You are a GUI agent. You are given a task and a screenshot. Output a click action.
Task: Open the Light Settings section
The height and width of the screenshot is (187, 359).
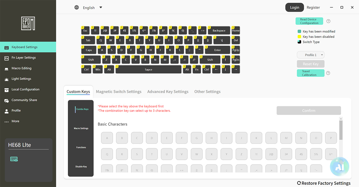click(x=22, y=79)
